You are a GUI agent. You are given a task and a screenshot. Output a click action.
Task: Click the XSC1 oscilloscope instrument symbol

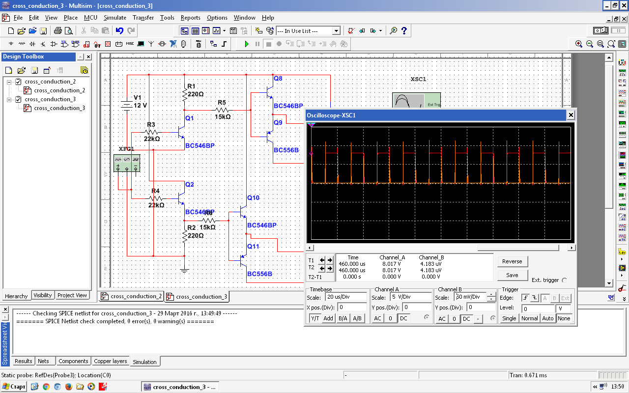tap(417, 100)
